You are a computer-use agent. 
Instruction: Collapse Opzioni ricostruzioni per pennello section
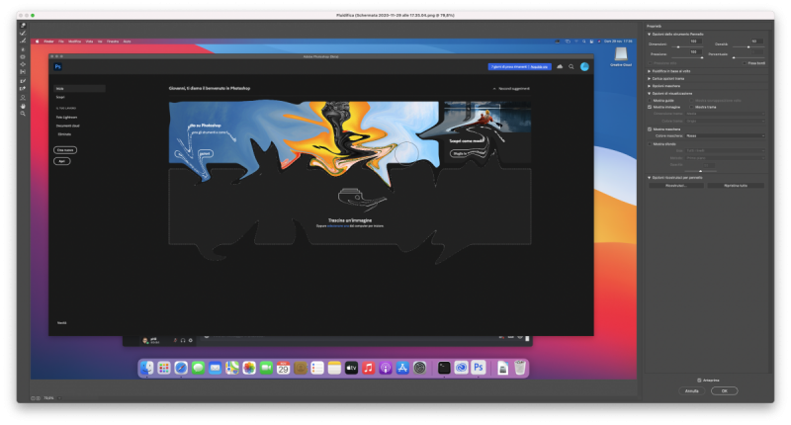pos(650,178)
